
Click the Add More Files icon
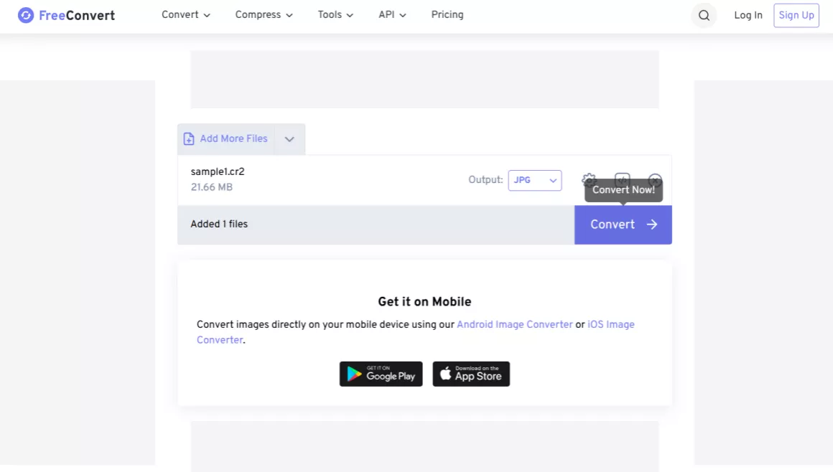189,139
